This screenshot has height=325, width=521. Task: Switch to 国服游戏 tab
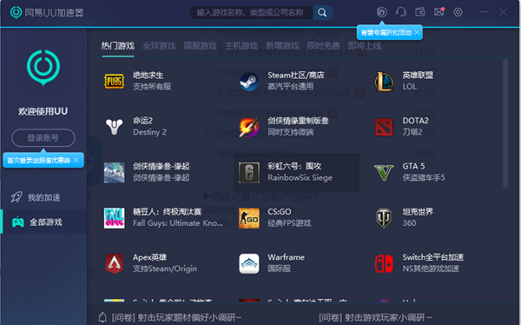(200, 45)
